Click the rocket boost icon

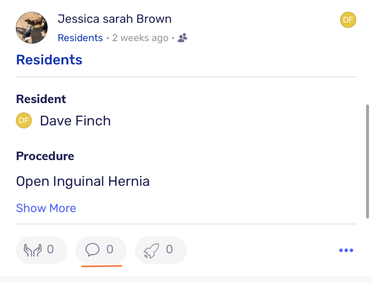(151, 250)
